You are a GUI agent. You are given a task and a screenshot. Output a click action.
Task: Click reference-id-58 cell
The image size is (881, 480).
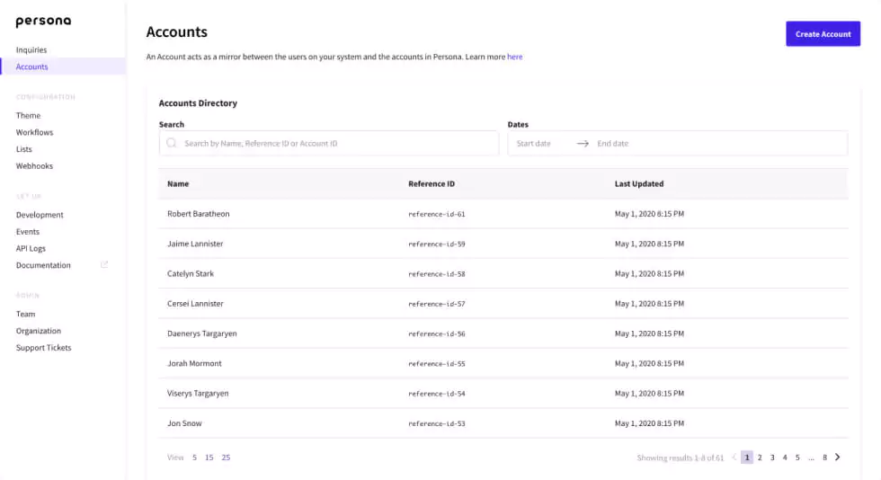437,274
